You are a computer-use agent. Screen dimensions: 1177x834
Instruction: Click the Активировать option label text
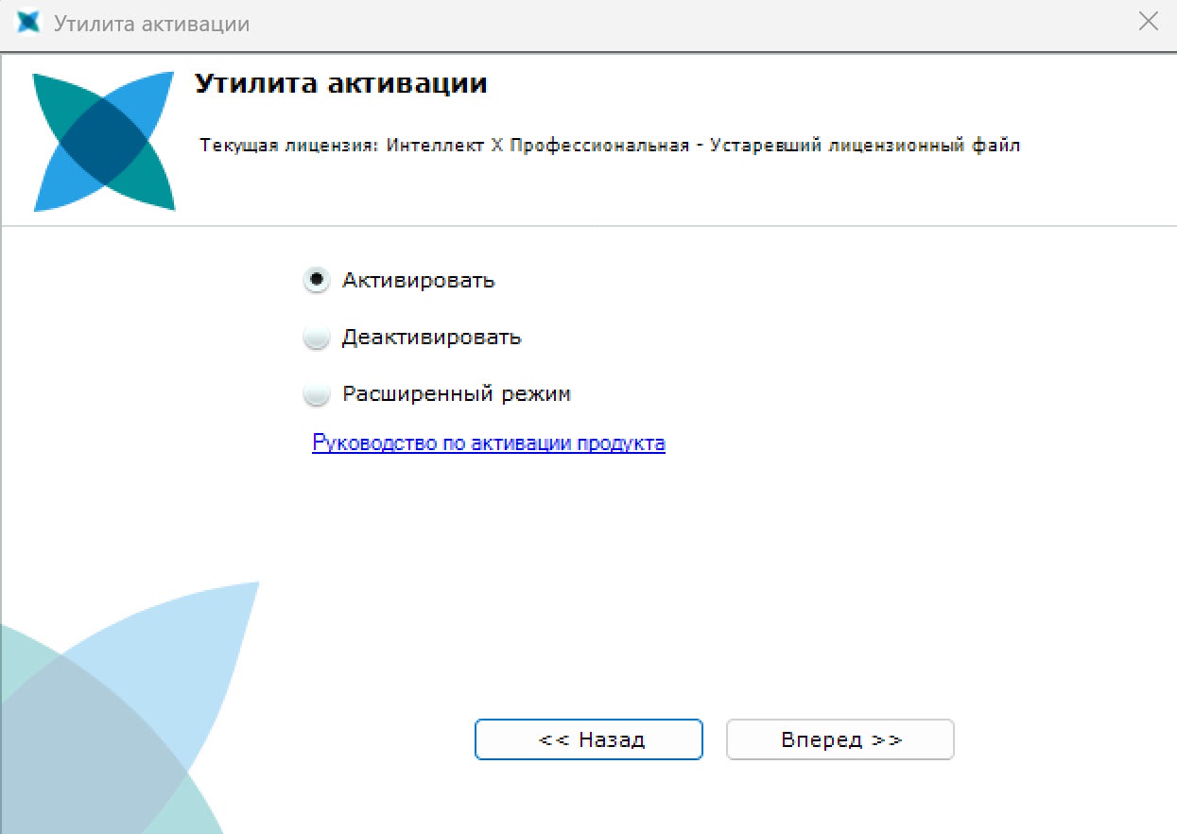(x=419, y=281)
